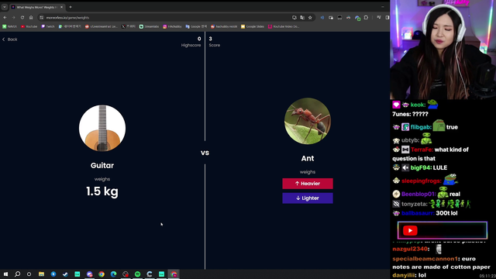The width and height of the screenshot is (496, 279).
Task: Close the What Weighs More tab
Action: tap(62, 7)
